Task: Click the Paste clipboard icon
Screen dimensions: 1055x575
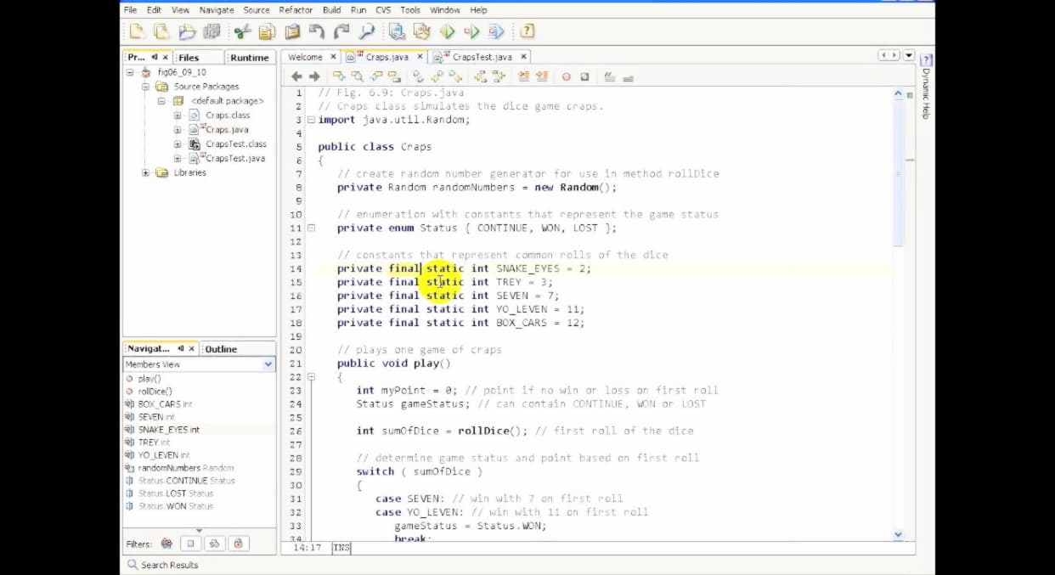Action: [292, 31]
